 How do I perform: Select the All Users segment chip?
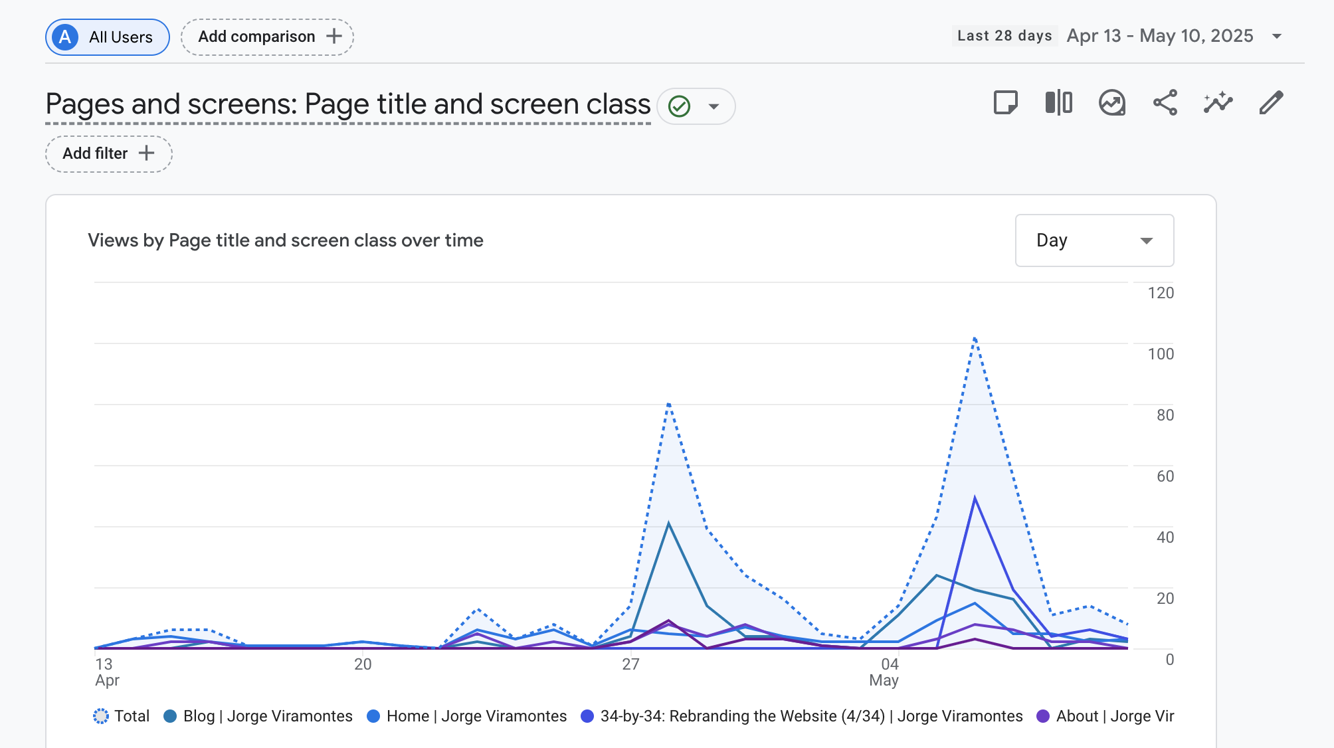[108, 37]
